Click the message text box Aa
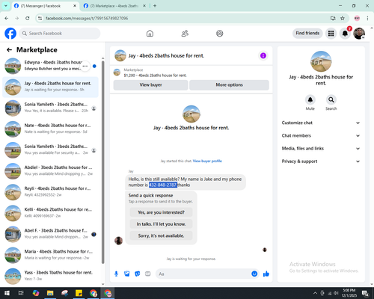 pos(203,274)
